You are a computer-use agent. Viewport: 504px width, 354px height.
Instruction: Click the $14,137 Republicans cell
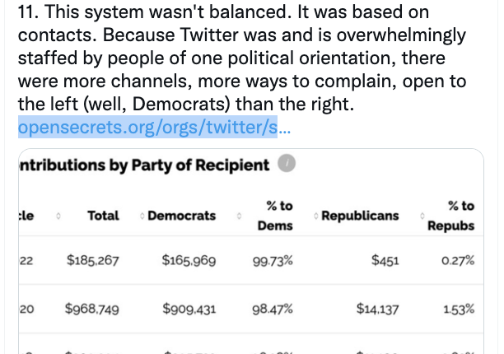(x=377, y=309)
